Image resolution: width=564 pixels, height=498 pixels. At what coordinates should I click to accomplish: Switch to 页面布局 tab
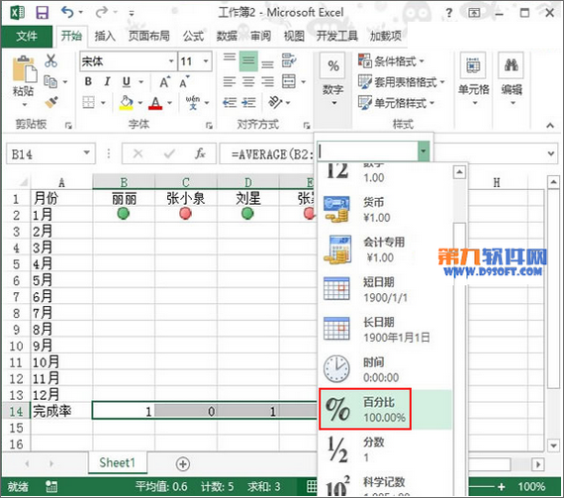[x=148, y=36]
